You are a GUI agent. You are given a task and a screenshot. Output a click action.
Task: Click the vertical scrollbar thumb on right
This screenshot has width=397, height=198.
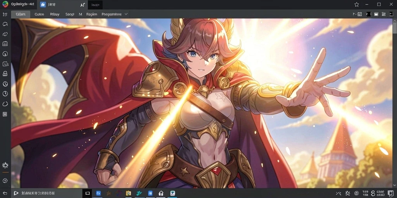[394, 27]
